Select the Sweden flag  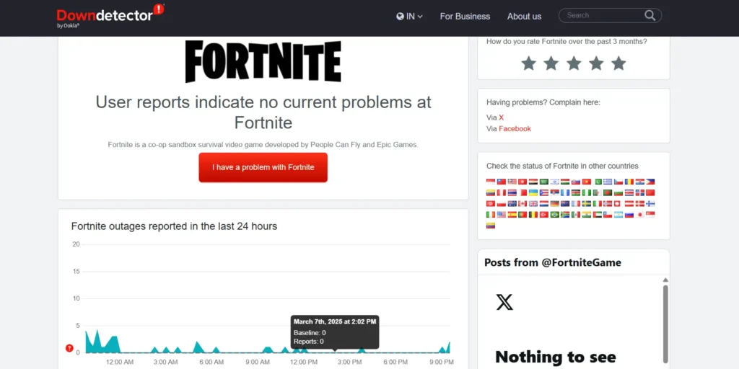[587, 204]
